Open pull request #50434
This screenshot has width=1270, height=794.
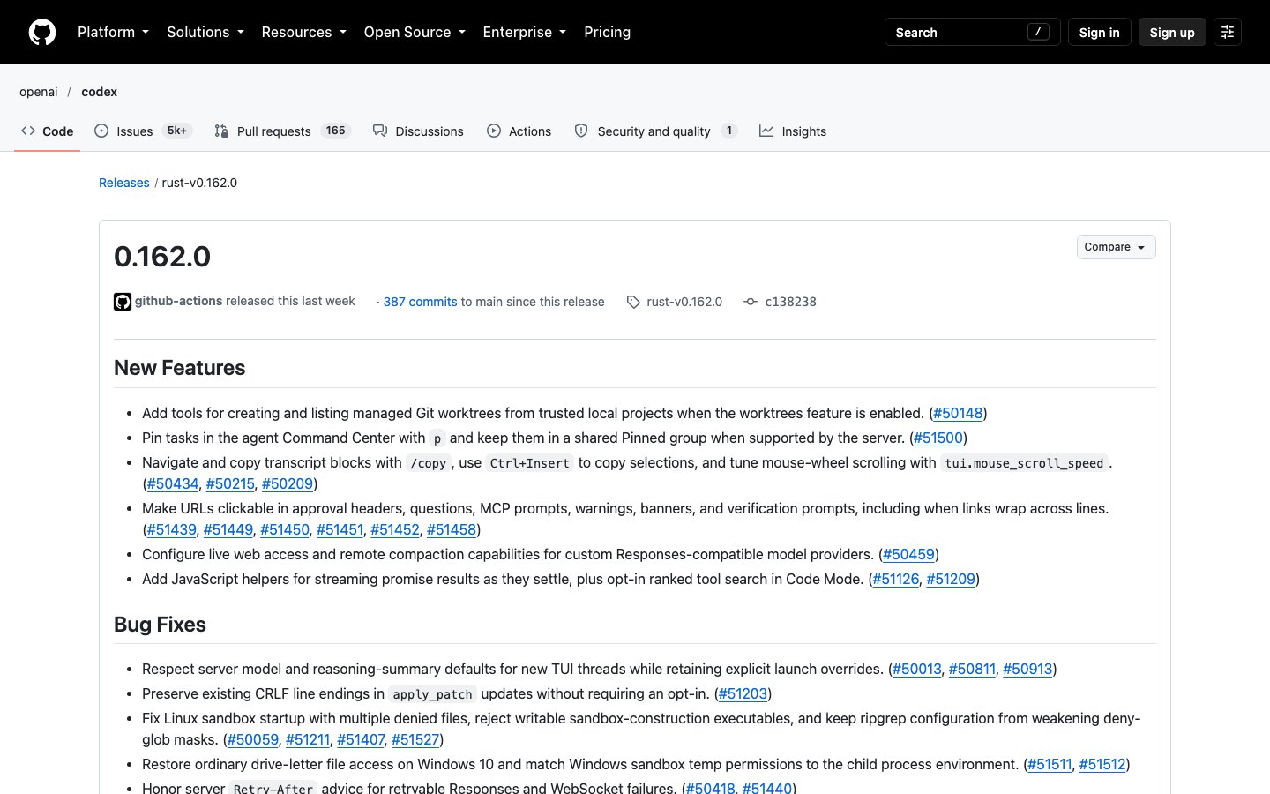[x=173, y=483]
